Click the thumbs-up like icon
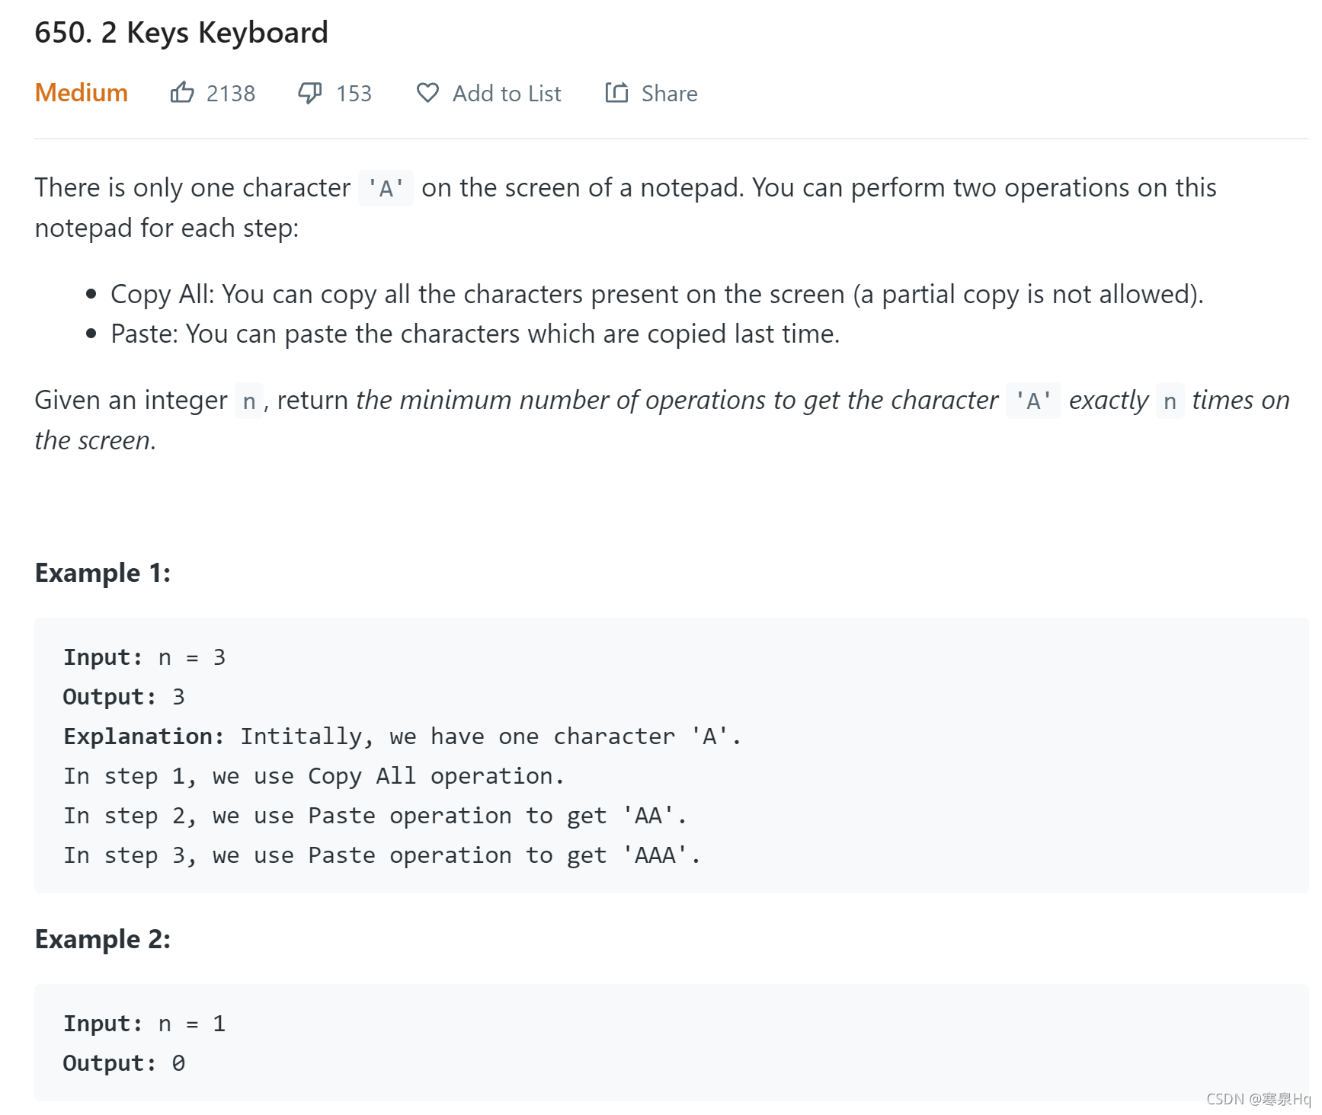The image size is (1322, 1115). point(181,93)
